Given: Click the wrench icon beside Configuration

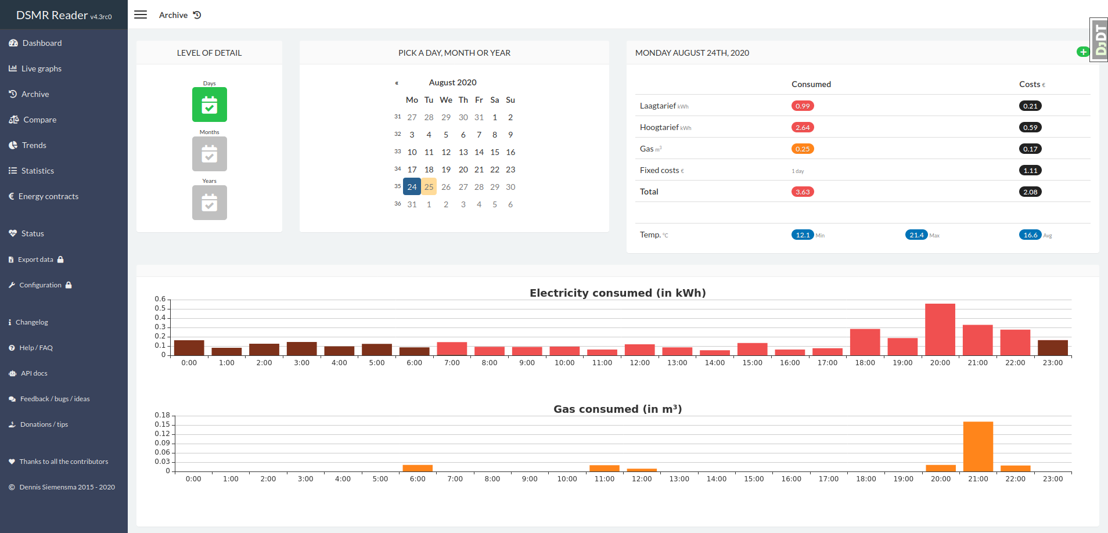Looking at the screenshot, I should 12,285.
